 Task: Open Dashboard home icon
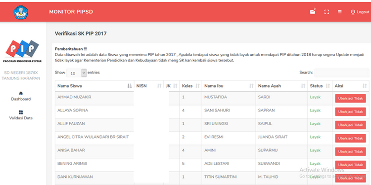[21, 93]
